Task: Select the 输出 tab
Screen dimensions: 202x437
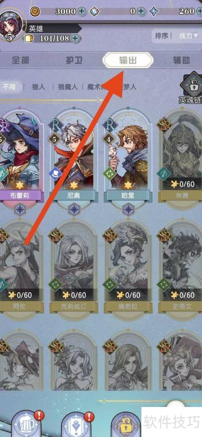Action: 128,60
